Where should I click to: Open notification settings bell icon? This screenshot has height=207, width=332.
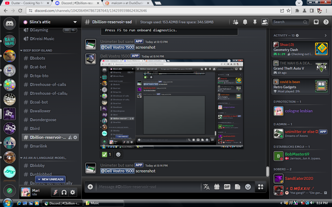(245, 22)
